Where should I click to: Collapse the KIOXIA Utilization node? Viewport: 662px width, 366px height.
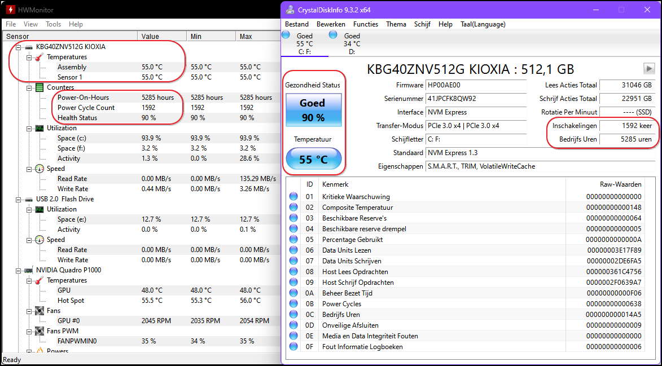(x=29, y=128)
